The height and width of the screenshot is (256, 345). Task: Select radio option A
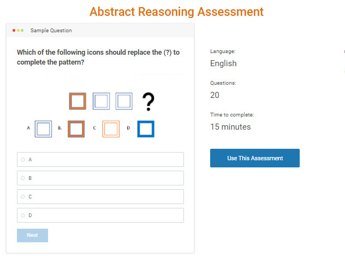pyautogui.click(x=23, y=160)
